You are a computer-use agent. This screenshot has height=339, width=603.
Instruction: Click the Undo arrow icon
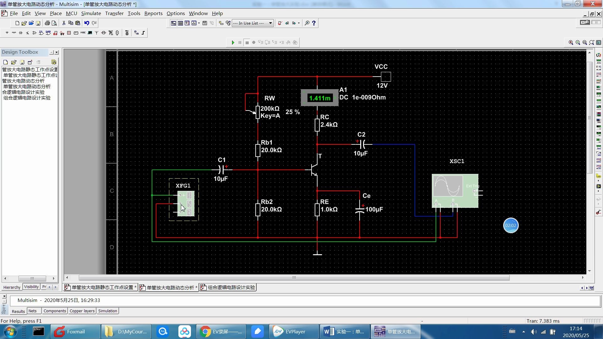pyautogui.click(x=87, y=23)
